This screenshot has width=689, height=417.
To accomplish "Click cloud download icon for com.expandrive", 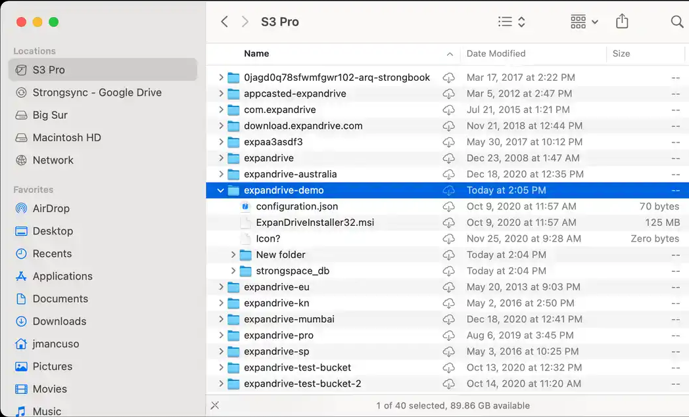I will point(448,110).
